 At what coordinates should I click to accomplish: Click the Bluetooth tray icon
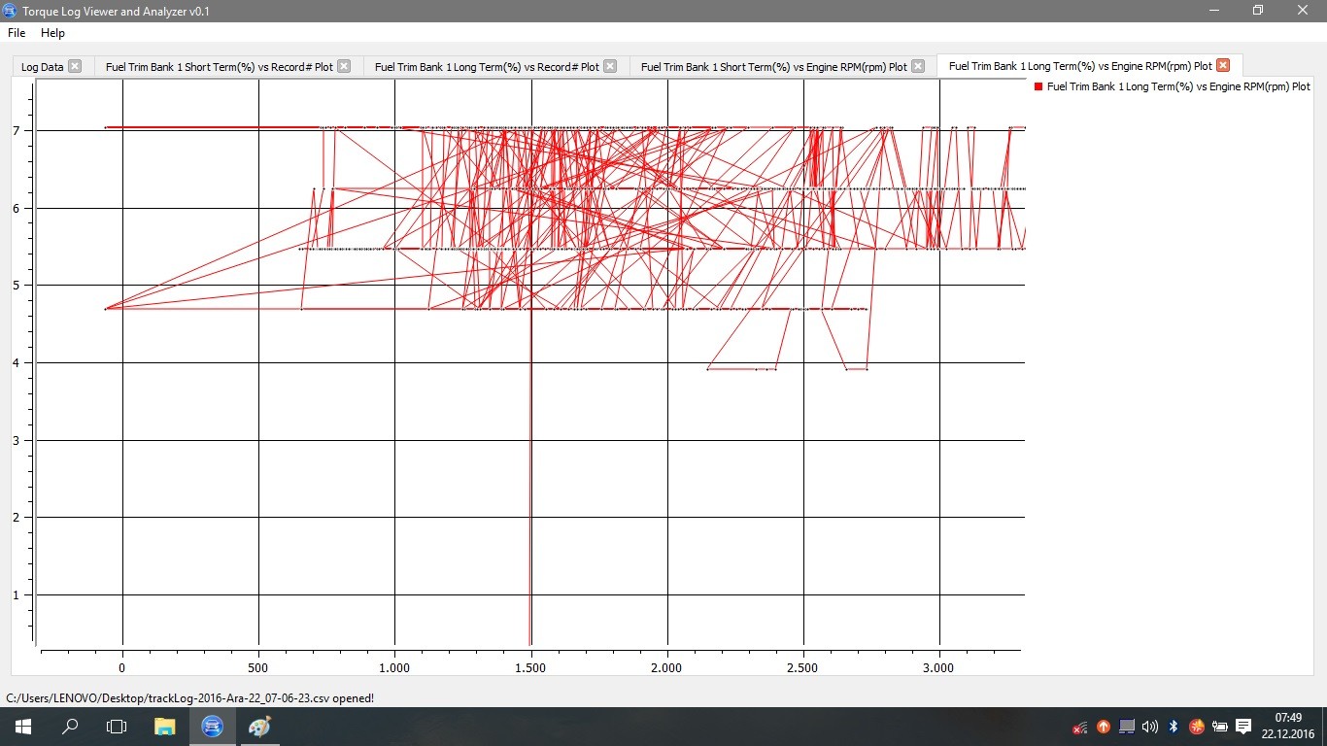tap(1174, 727)
